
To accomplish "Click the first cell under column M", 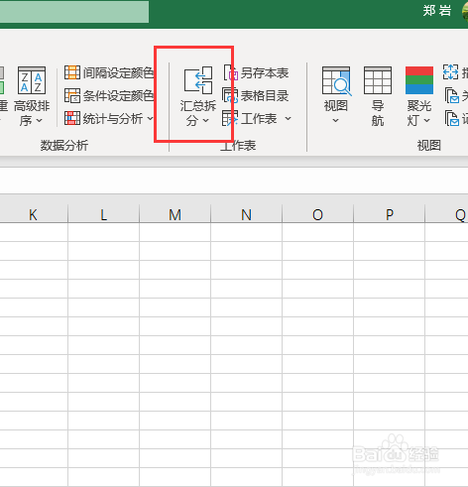I will click(x=175, y=232).
